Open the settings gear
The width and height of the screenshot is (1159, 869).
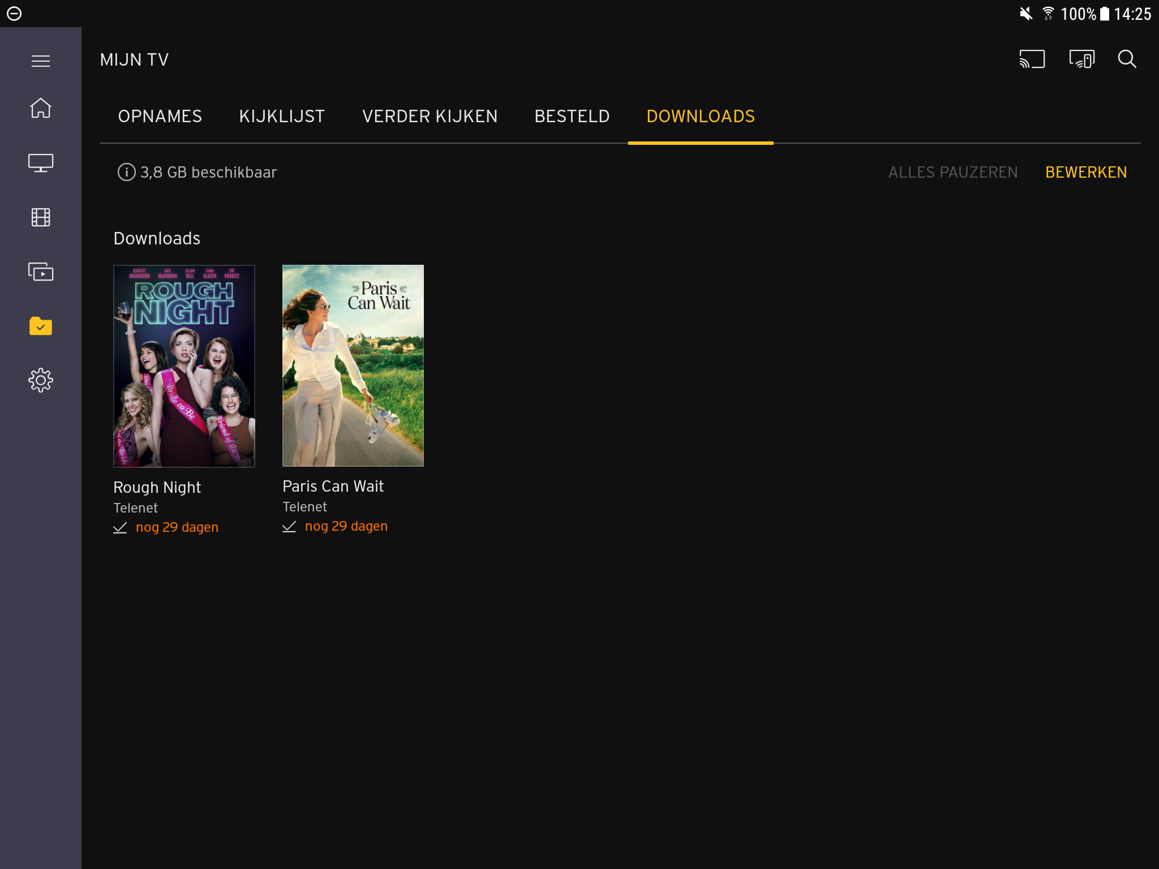40,380
